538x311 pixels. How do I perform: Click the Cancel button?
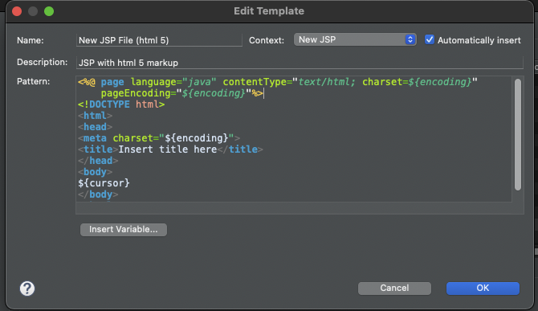pos(394,288)
